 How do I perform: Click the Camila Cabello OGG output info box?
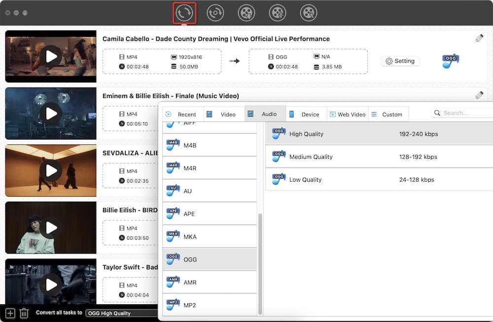[308, 62]
